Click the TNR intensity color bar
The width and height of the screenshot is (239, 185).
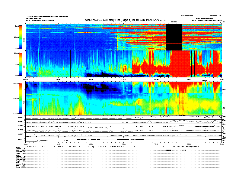21,99
